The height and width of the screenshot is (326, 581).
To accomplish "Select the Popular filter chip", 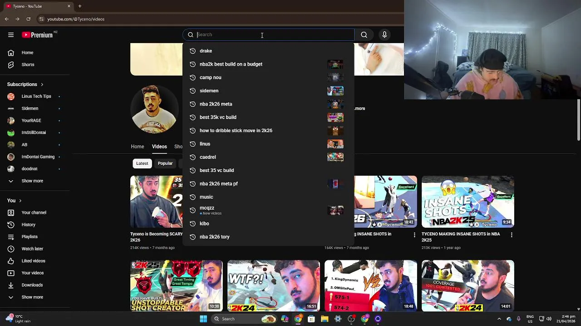I will pos(165,163).
